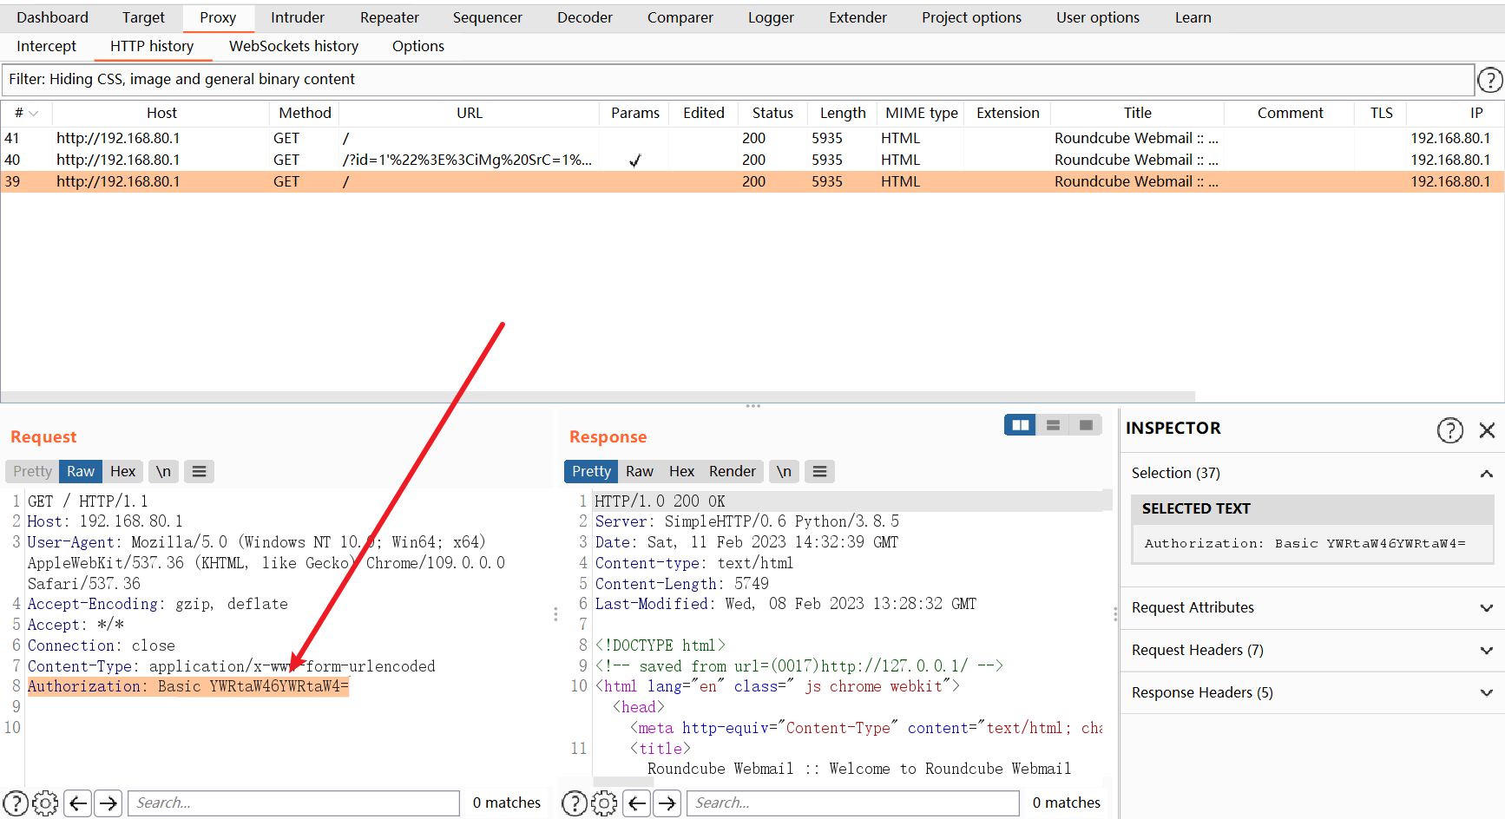Open Inspector help icon
Image resolution: width=1505 pixels, height=819 pixels.
pos(1449,430)
